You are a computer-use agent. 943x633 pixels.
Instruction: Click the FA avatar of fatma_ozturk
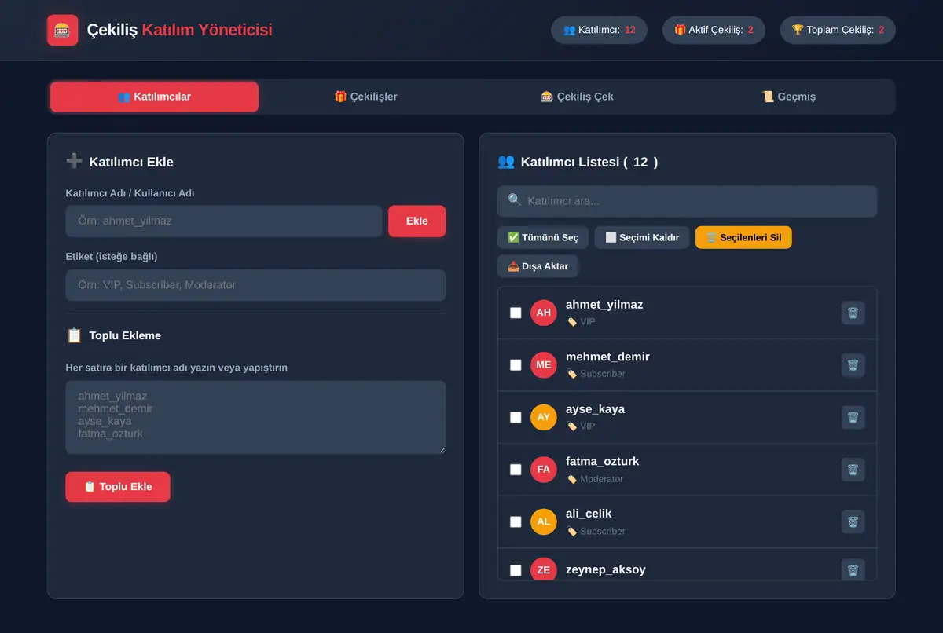544,470
